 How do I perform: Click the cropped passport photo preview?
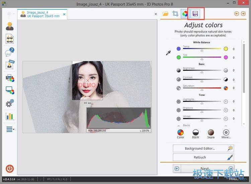[x=87, y=80]
